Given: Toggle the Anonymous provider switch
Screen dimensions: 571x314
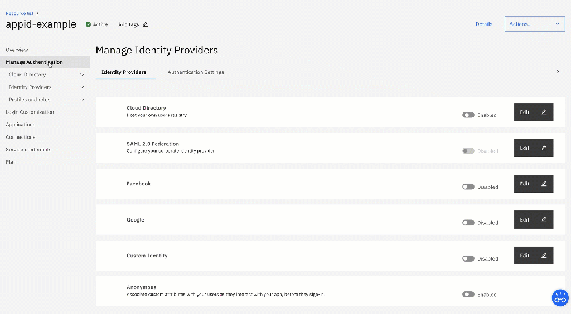Looking at the screenshot, I should pyautogui.click(x=468, y=295).
